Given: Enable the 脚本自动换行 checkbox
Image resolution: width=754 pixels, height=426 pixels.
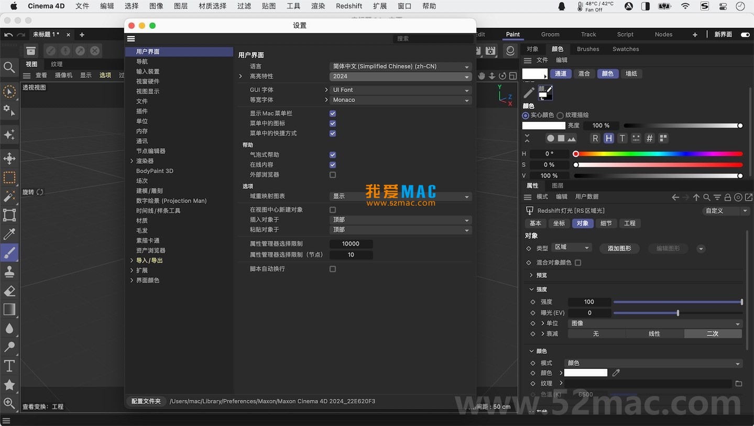Looking at the screenshot, I should [333, 269].
